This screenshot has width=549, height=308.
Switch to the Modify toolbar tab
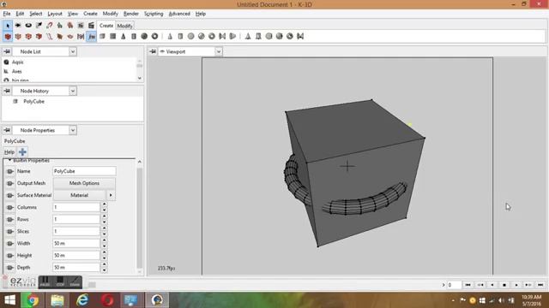124,26
